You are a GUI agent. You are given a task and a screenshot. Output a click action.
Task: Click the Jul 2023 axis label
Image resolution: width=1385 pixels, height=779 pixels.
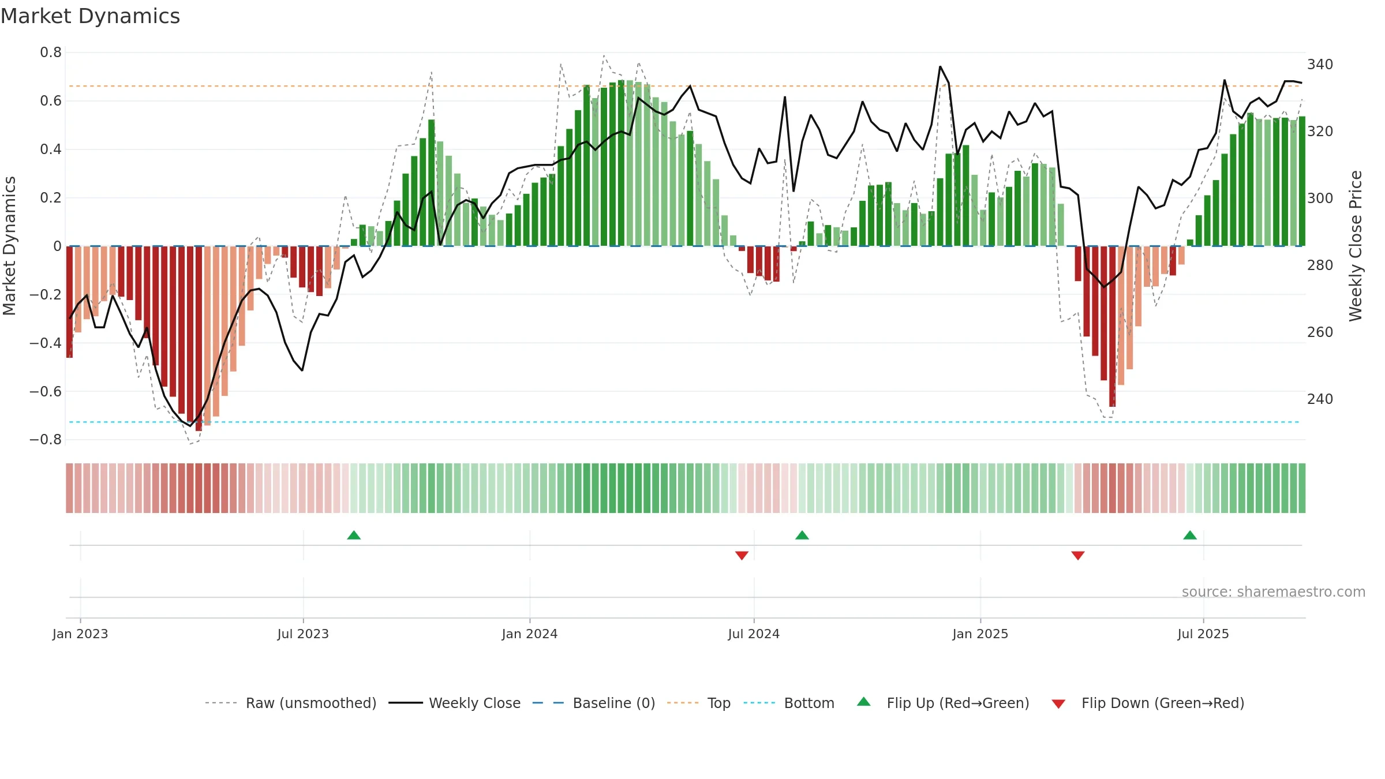[x=303, y=634]
